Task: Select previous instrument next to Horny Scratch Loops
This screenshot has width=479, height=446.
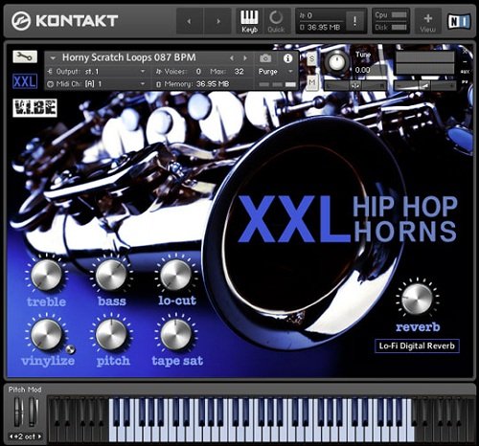Action: (x=232, y=58)
